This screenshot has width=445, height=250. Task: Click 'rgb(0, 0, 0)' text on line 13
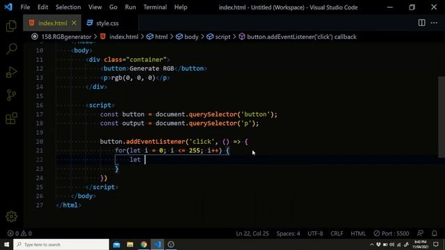[x=133, y=78]
